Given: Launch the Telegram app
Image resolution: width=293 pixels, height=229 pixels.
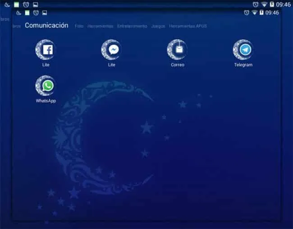Looking at the screenshot, I should point(243,50).
